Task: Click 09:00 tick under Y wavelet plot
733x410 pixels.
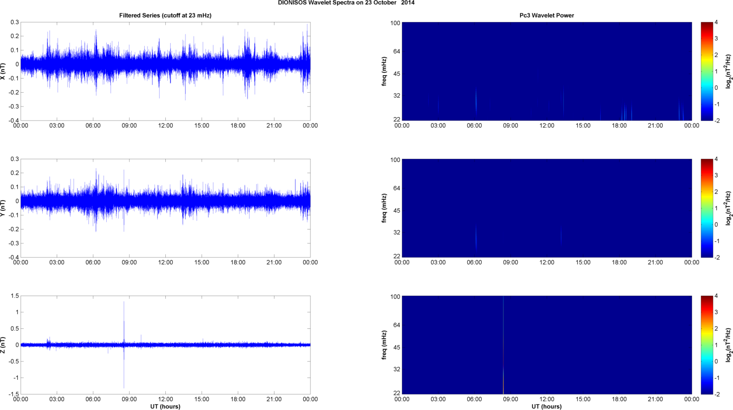Action: (x=510, y=263)
